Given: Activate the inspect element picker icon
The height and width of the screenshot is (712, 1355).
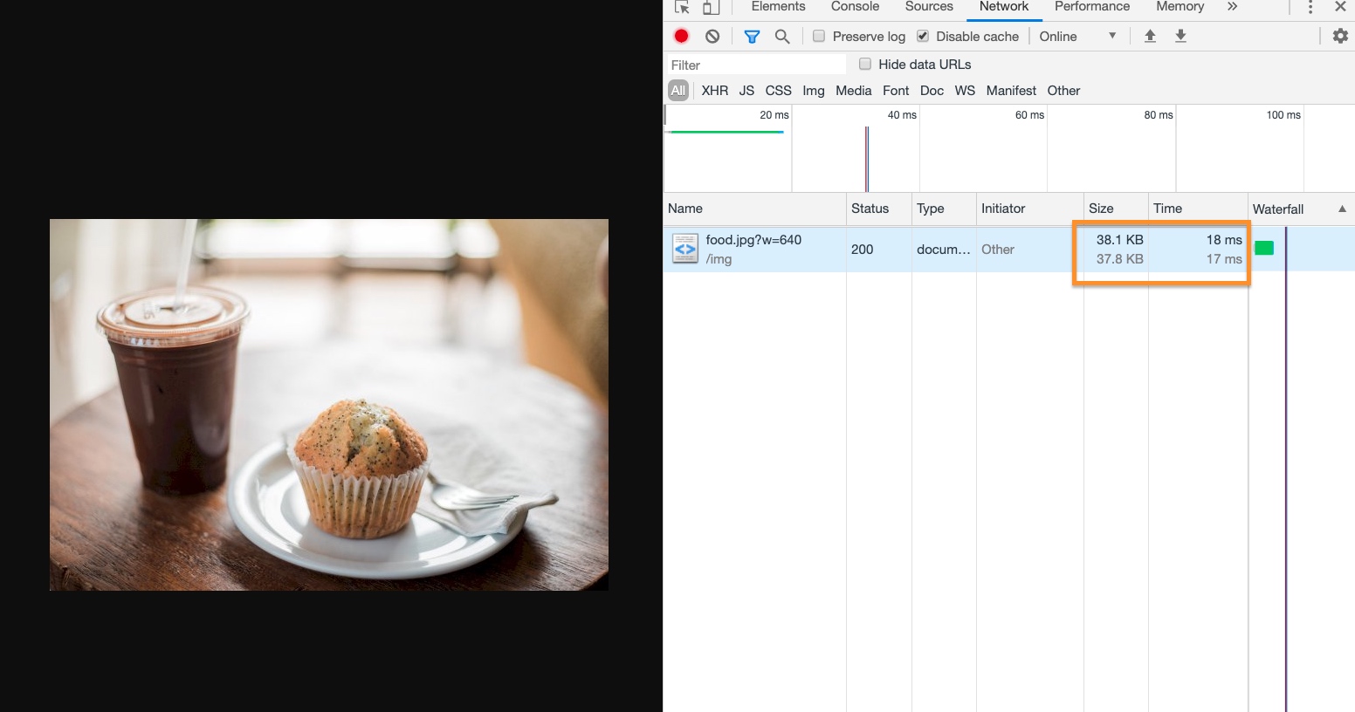Looking at the screenshot, I should click(x=683, y=7).
